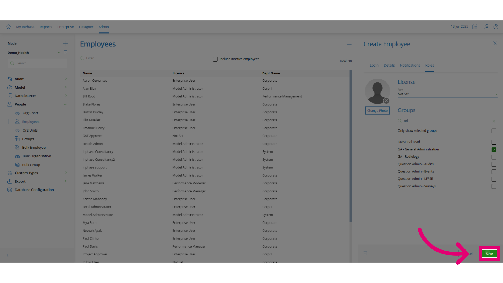
Task: Click the employee list scrollbar
Action: click(x=351, y=146)
